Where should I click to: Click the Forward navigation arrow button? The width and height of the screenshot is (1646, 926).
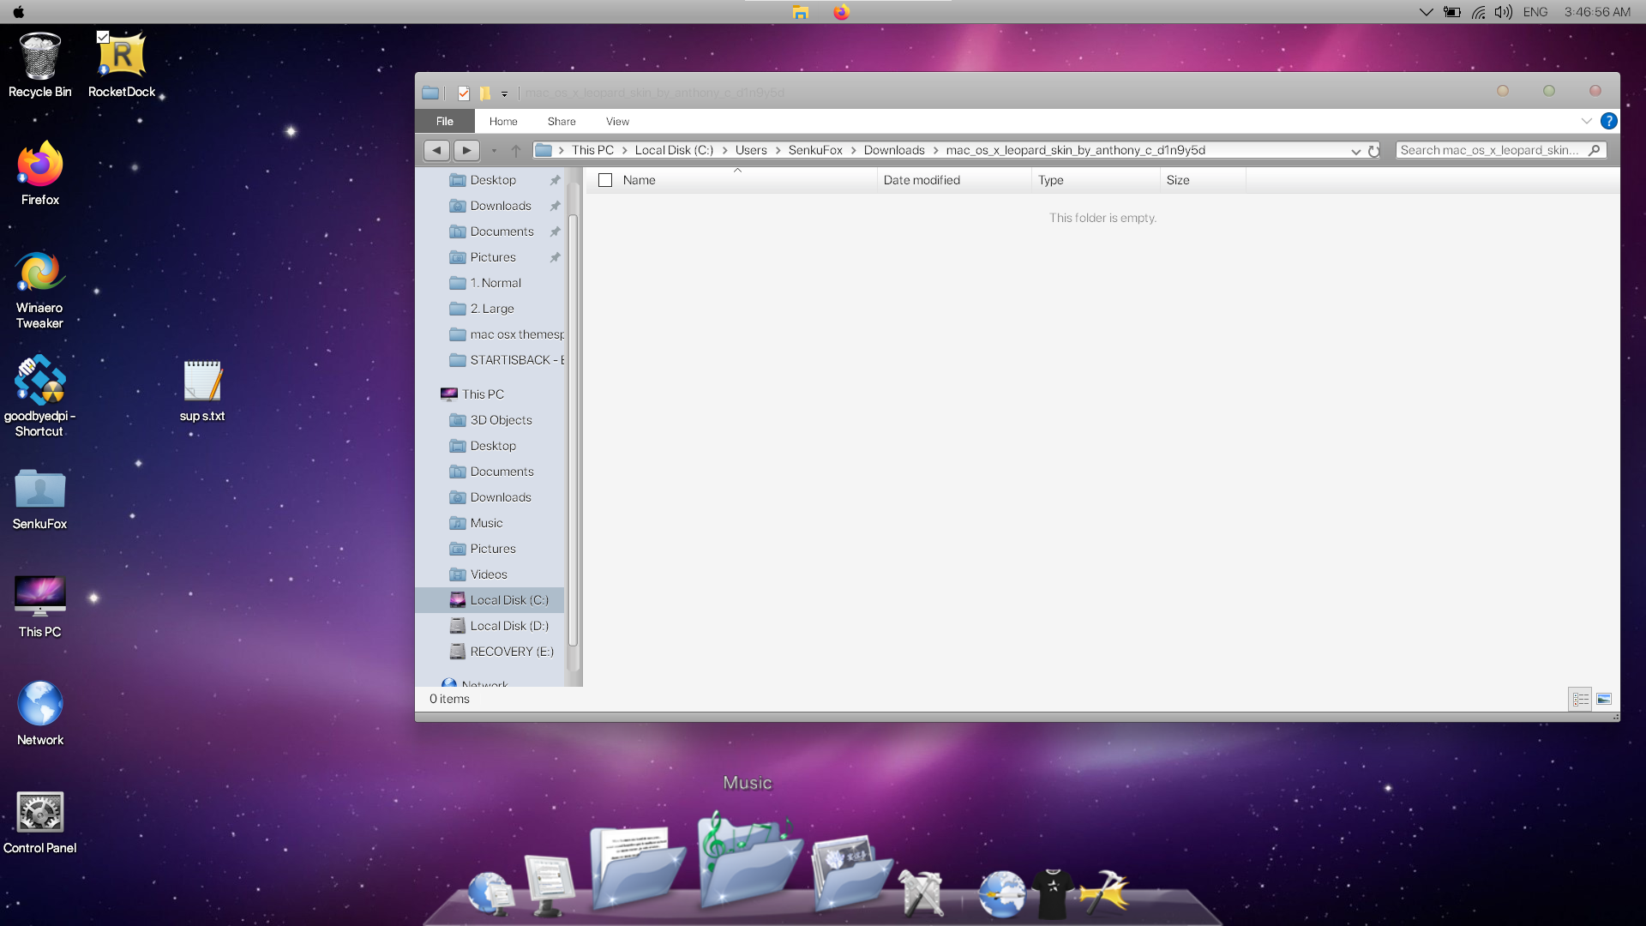click(x=466, y=150)
